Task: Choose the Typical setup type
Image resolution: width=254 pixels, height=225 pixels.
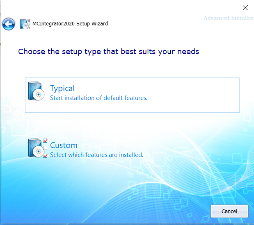Action: [x=132, y=95]
